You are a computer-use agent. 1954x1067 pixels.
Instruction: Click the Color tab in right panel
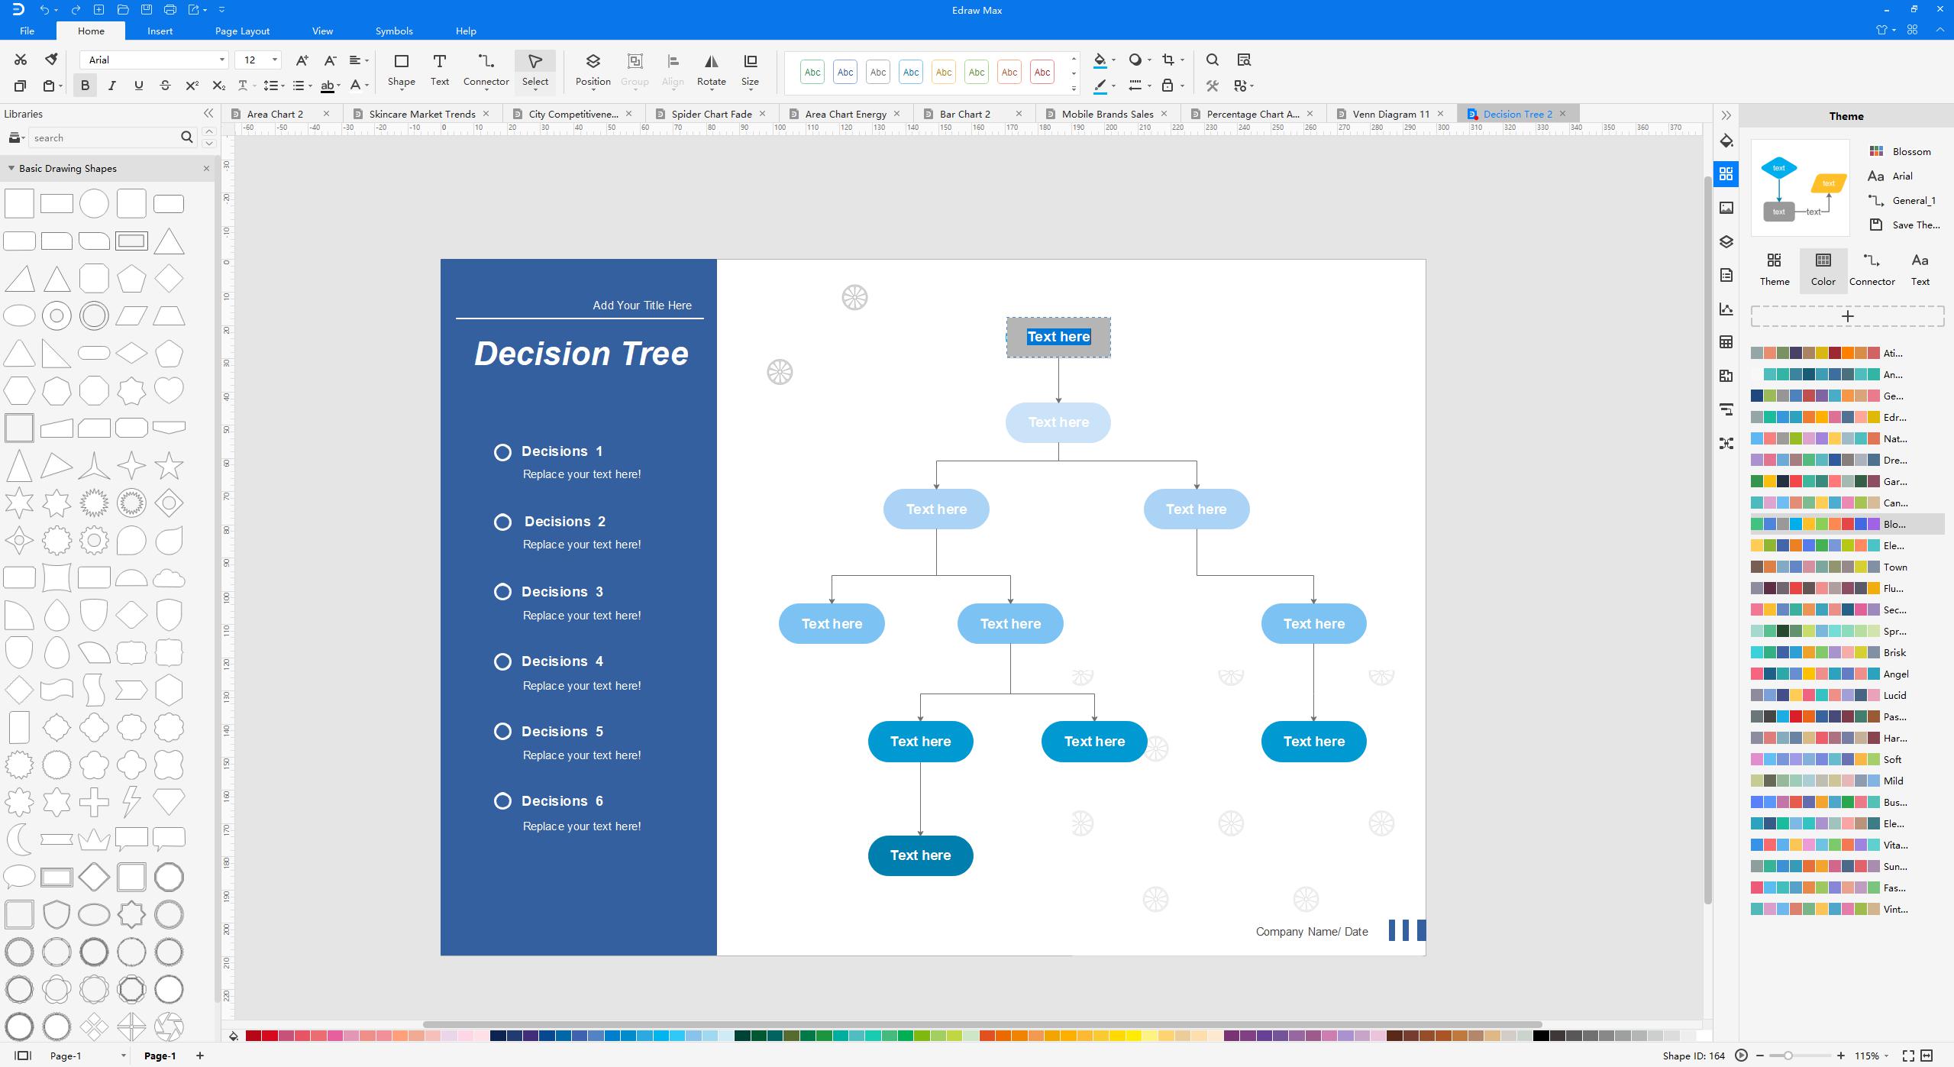click(1823, 268)
